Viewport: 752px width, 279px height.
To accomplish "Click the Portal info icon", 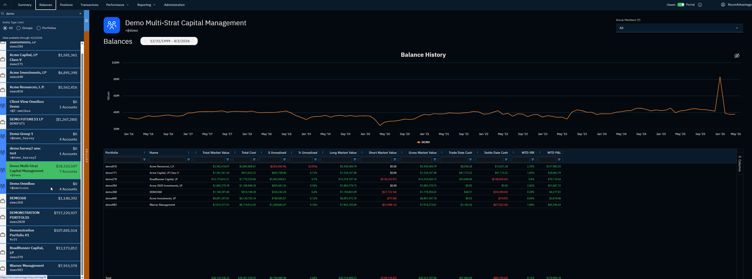I will point(700,5).
